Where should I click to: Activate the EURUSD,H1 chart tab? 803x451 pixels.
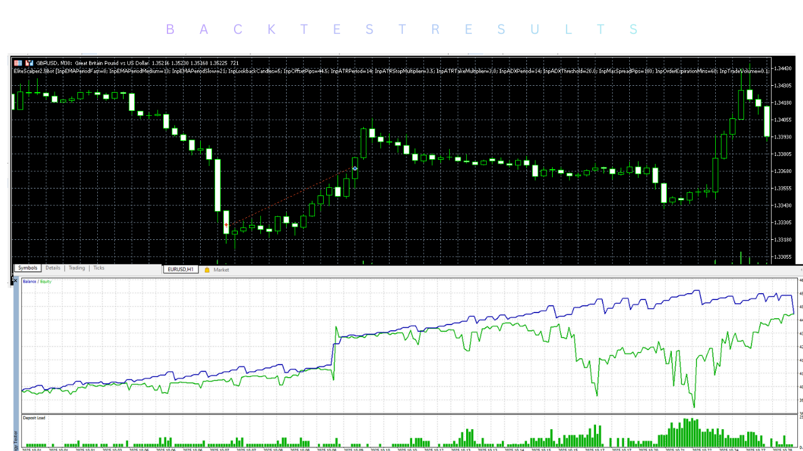pos(181,269)
